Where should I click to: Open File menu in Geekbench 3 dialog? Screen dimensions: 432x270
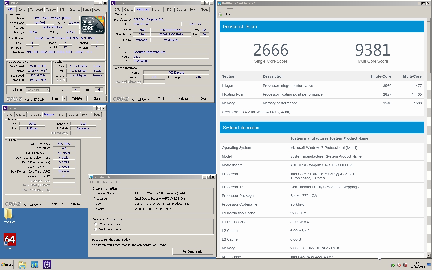point(92,182)
